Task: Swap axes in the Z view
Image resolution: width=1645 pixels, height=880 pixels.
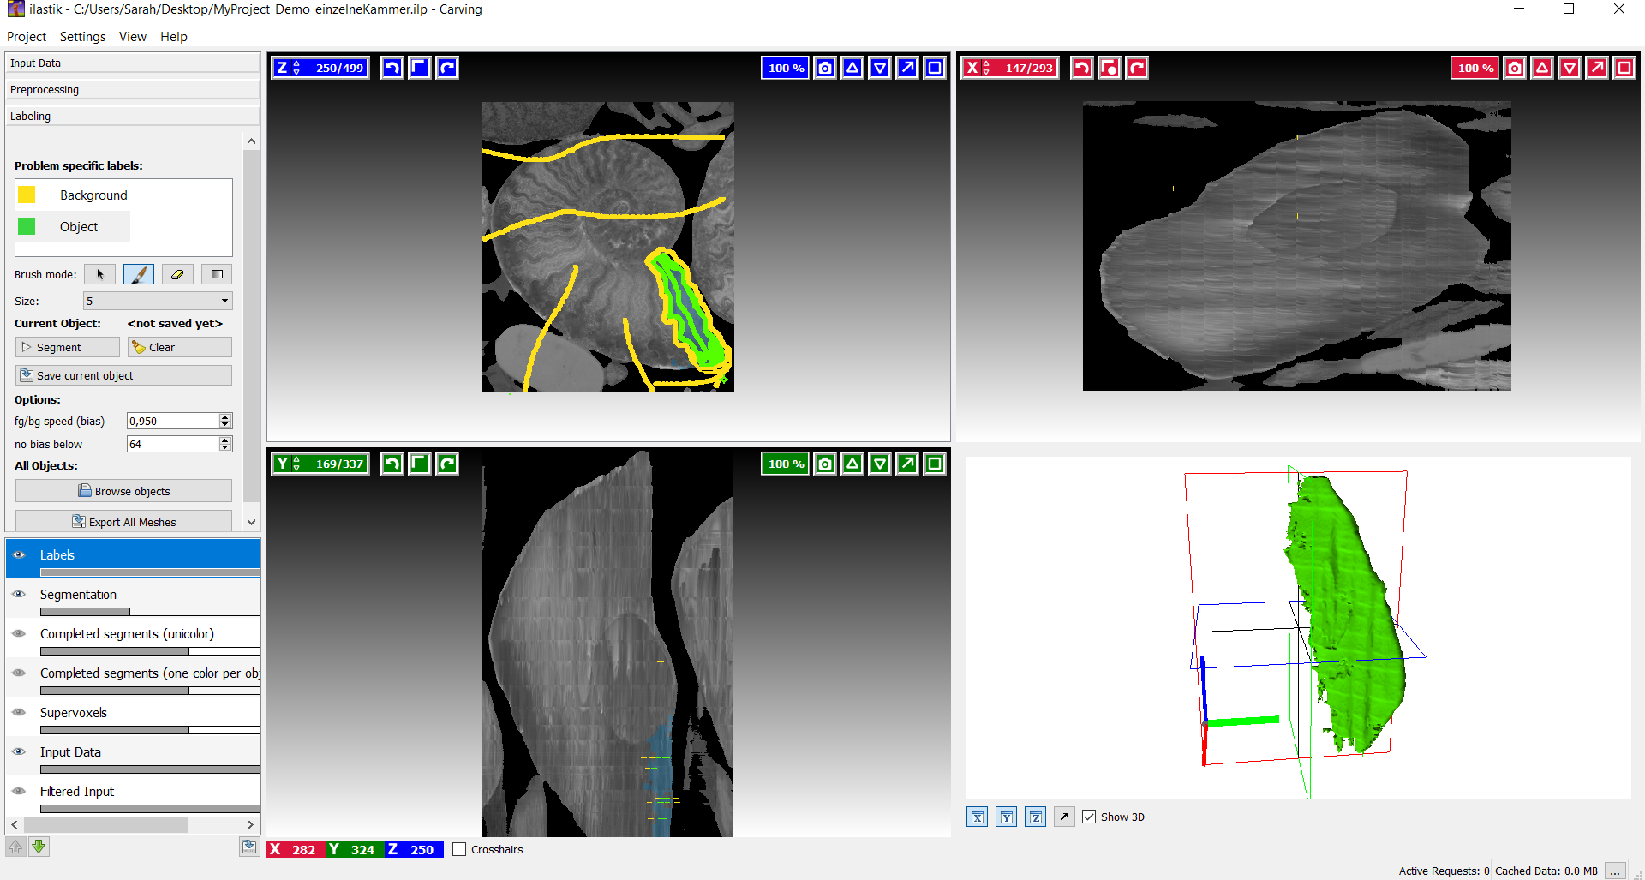Action: click(x=420, y=68)
